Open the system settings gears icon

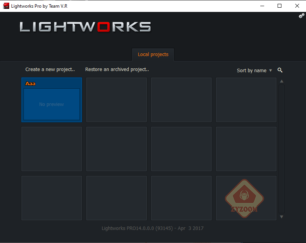(301, 16)
